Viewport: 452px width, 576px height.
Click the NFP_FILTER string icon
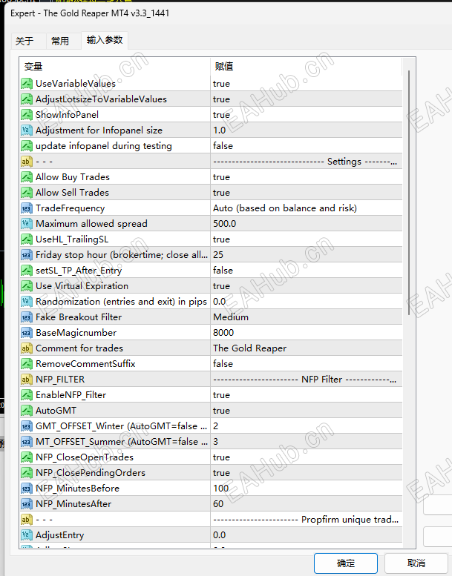[x=27, y=380]
